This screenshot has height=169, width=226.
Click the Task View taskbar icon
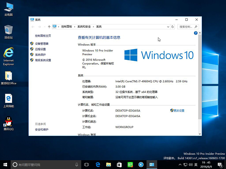(87, 164)
